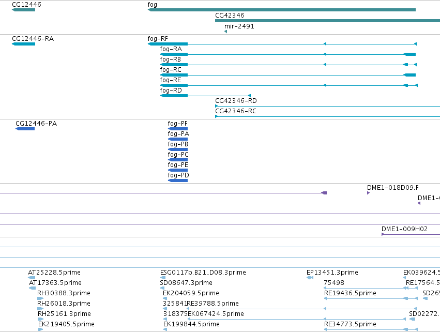Select the DME1-018D09.F arrow marker
The height and width of the screenshot is (332, 440).
369,193
